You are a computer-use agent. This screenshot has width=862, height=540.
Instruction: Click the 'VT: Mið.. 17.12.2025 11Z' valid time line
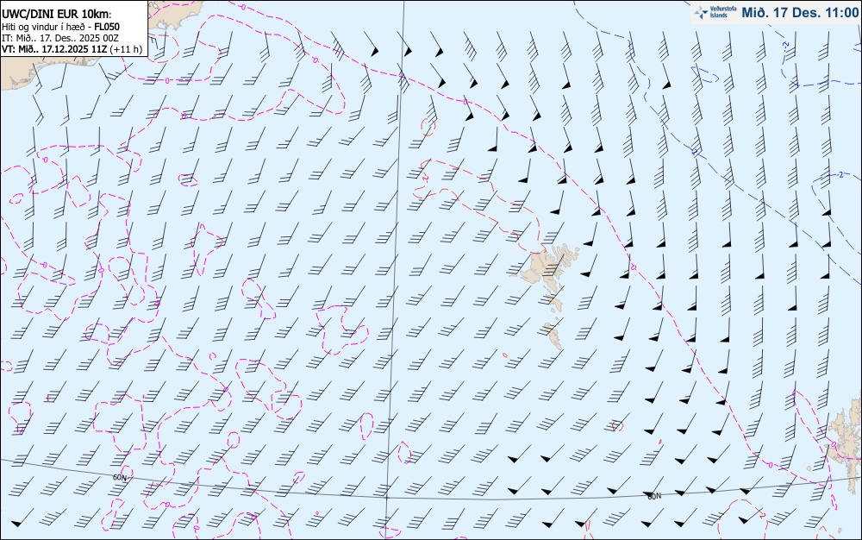tap(54, 49)
